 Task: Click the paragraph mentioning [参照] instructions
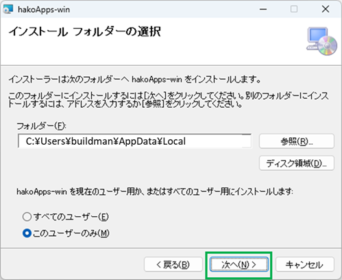pyautogui.click(x=169, y=100)
